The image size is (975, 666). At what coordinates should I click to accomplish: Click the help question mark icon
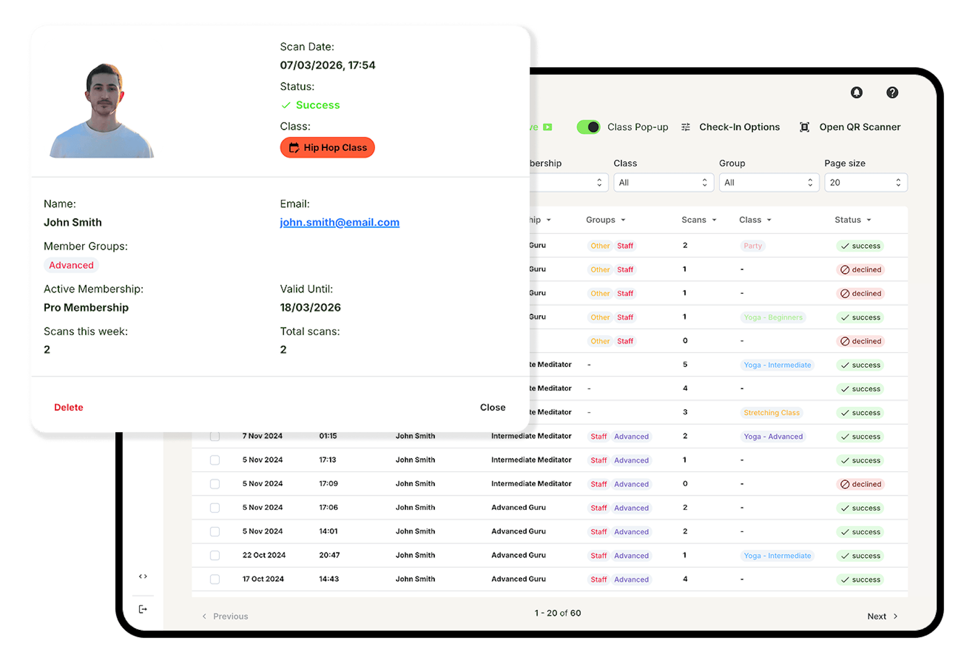click(892, 92)
